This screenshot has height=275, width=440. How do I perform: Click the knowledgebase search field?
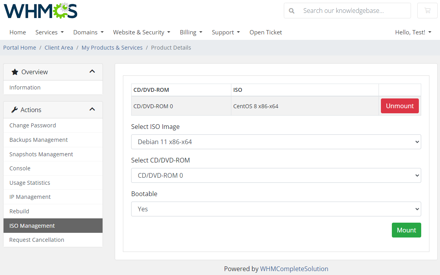click(x=352, y=11)
